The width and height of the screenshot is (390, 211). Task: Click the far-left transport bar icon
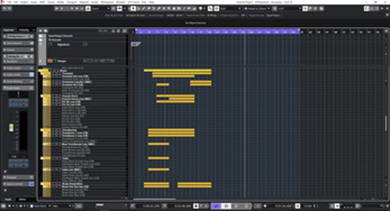pyautogui.click(x=3, y=206)
